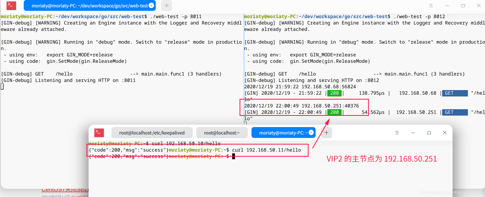Click 'curl 192.168.50.10/hello' command text

pyautogui.click(x=186, y=144)
